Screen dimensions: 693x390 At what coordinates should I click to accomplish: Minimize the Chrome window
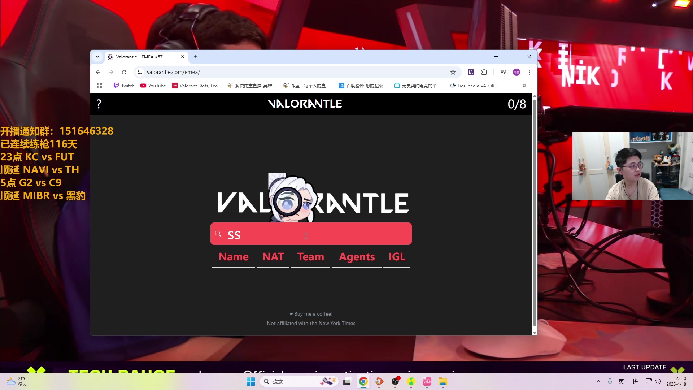coord(496,57)
